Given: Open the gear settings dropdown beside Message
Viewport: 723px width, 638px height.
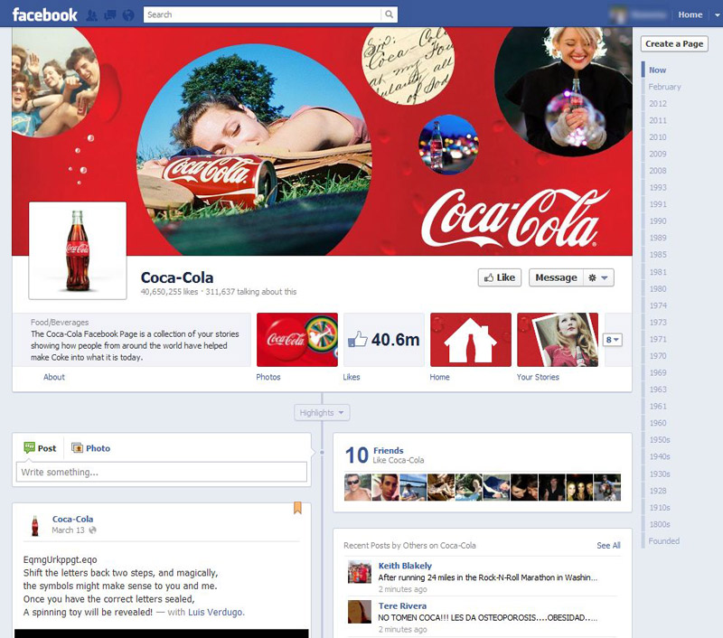Looking at the screenshot, I should click(598, 277).
